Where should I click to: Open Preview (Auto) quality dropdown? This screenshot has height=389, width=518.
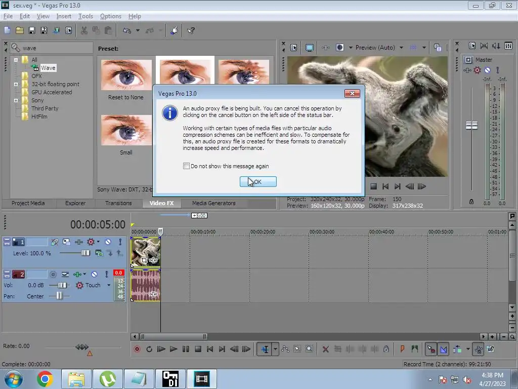(x=401, y=48)
